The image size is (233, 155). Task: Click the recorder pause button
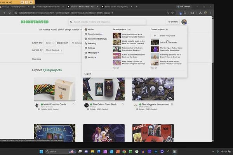click(26, 2)
